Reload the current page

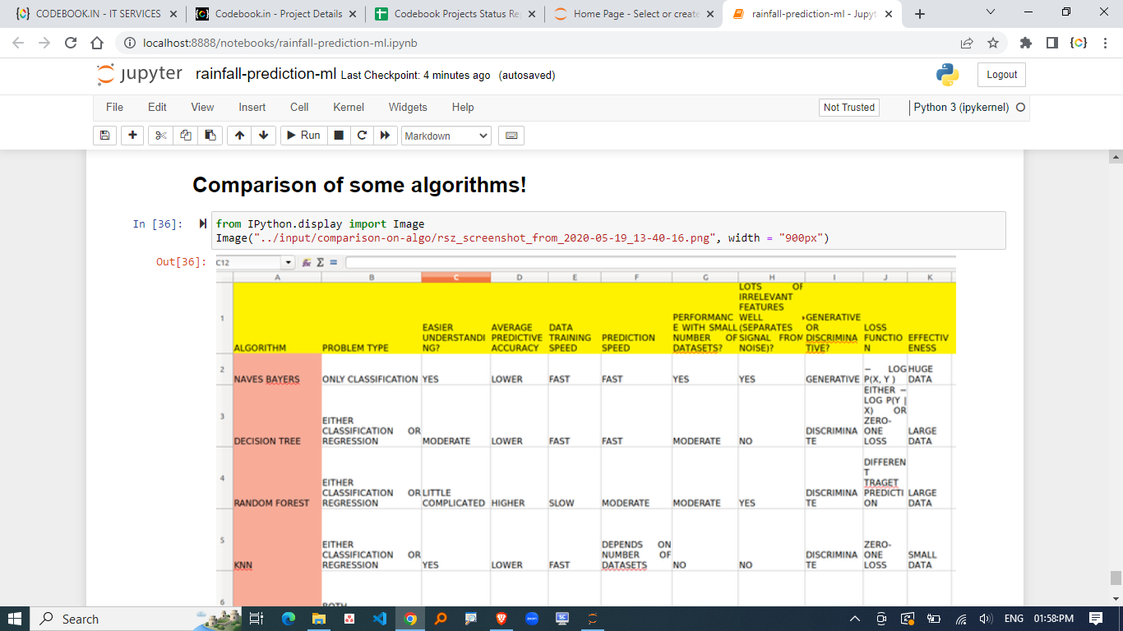coord(71,43)
